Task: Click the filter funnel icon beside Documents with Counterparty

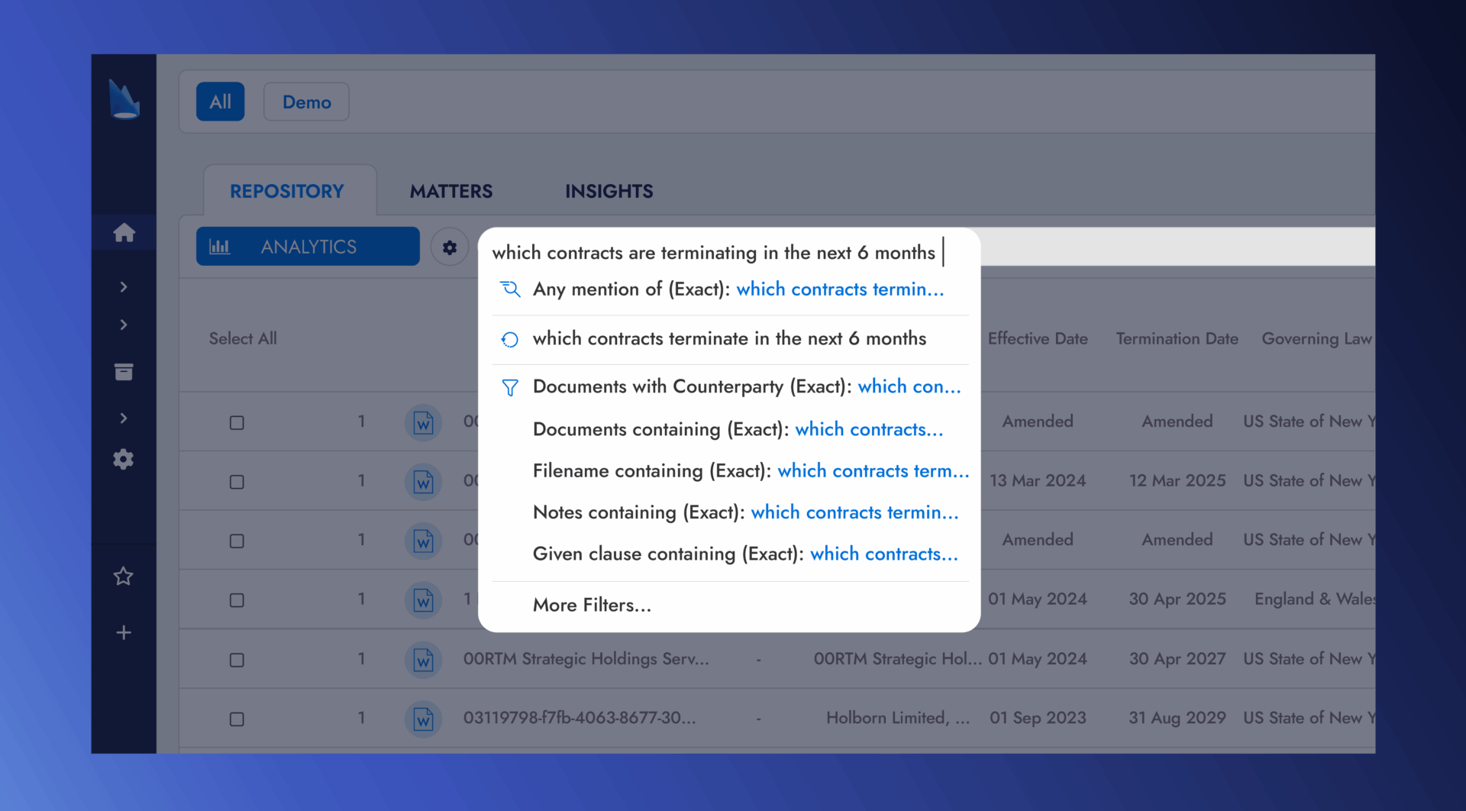Action: point(509,387)
